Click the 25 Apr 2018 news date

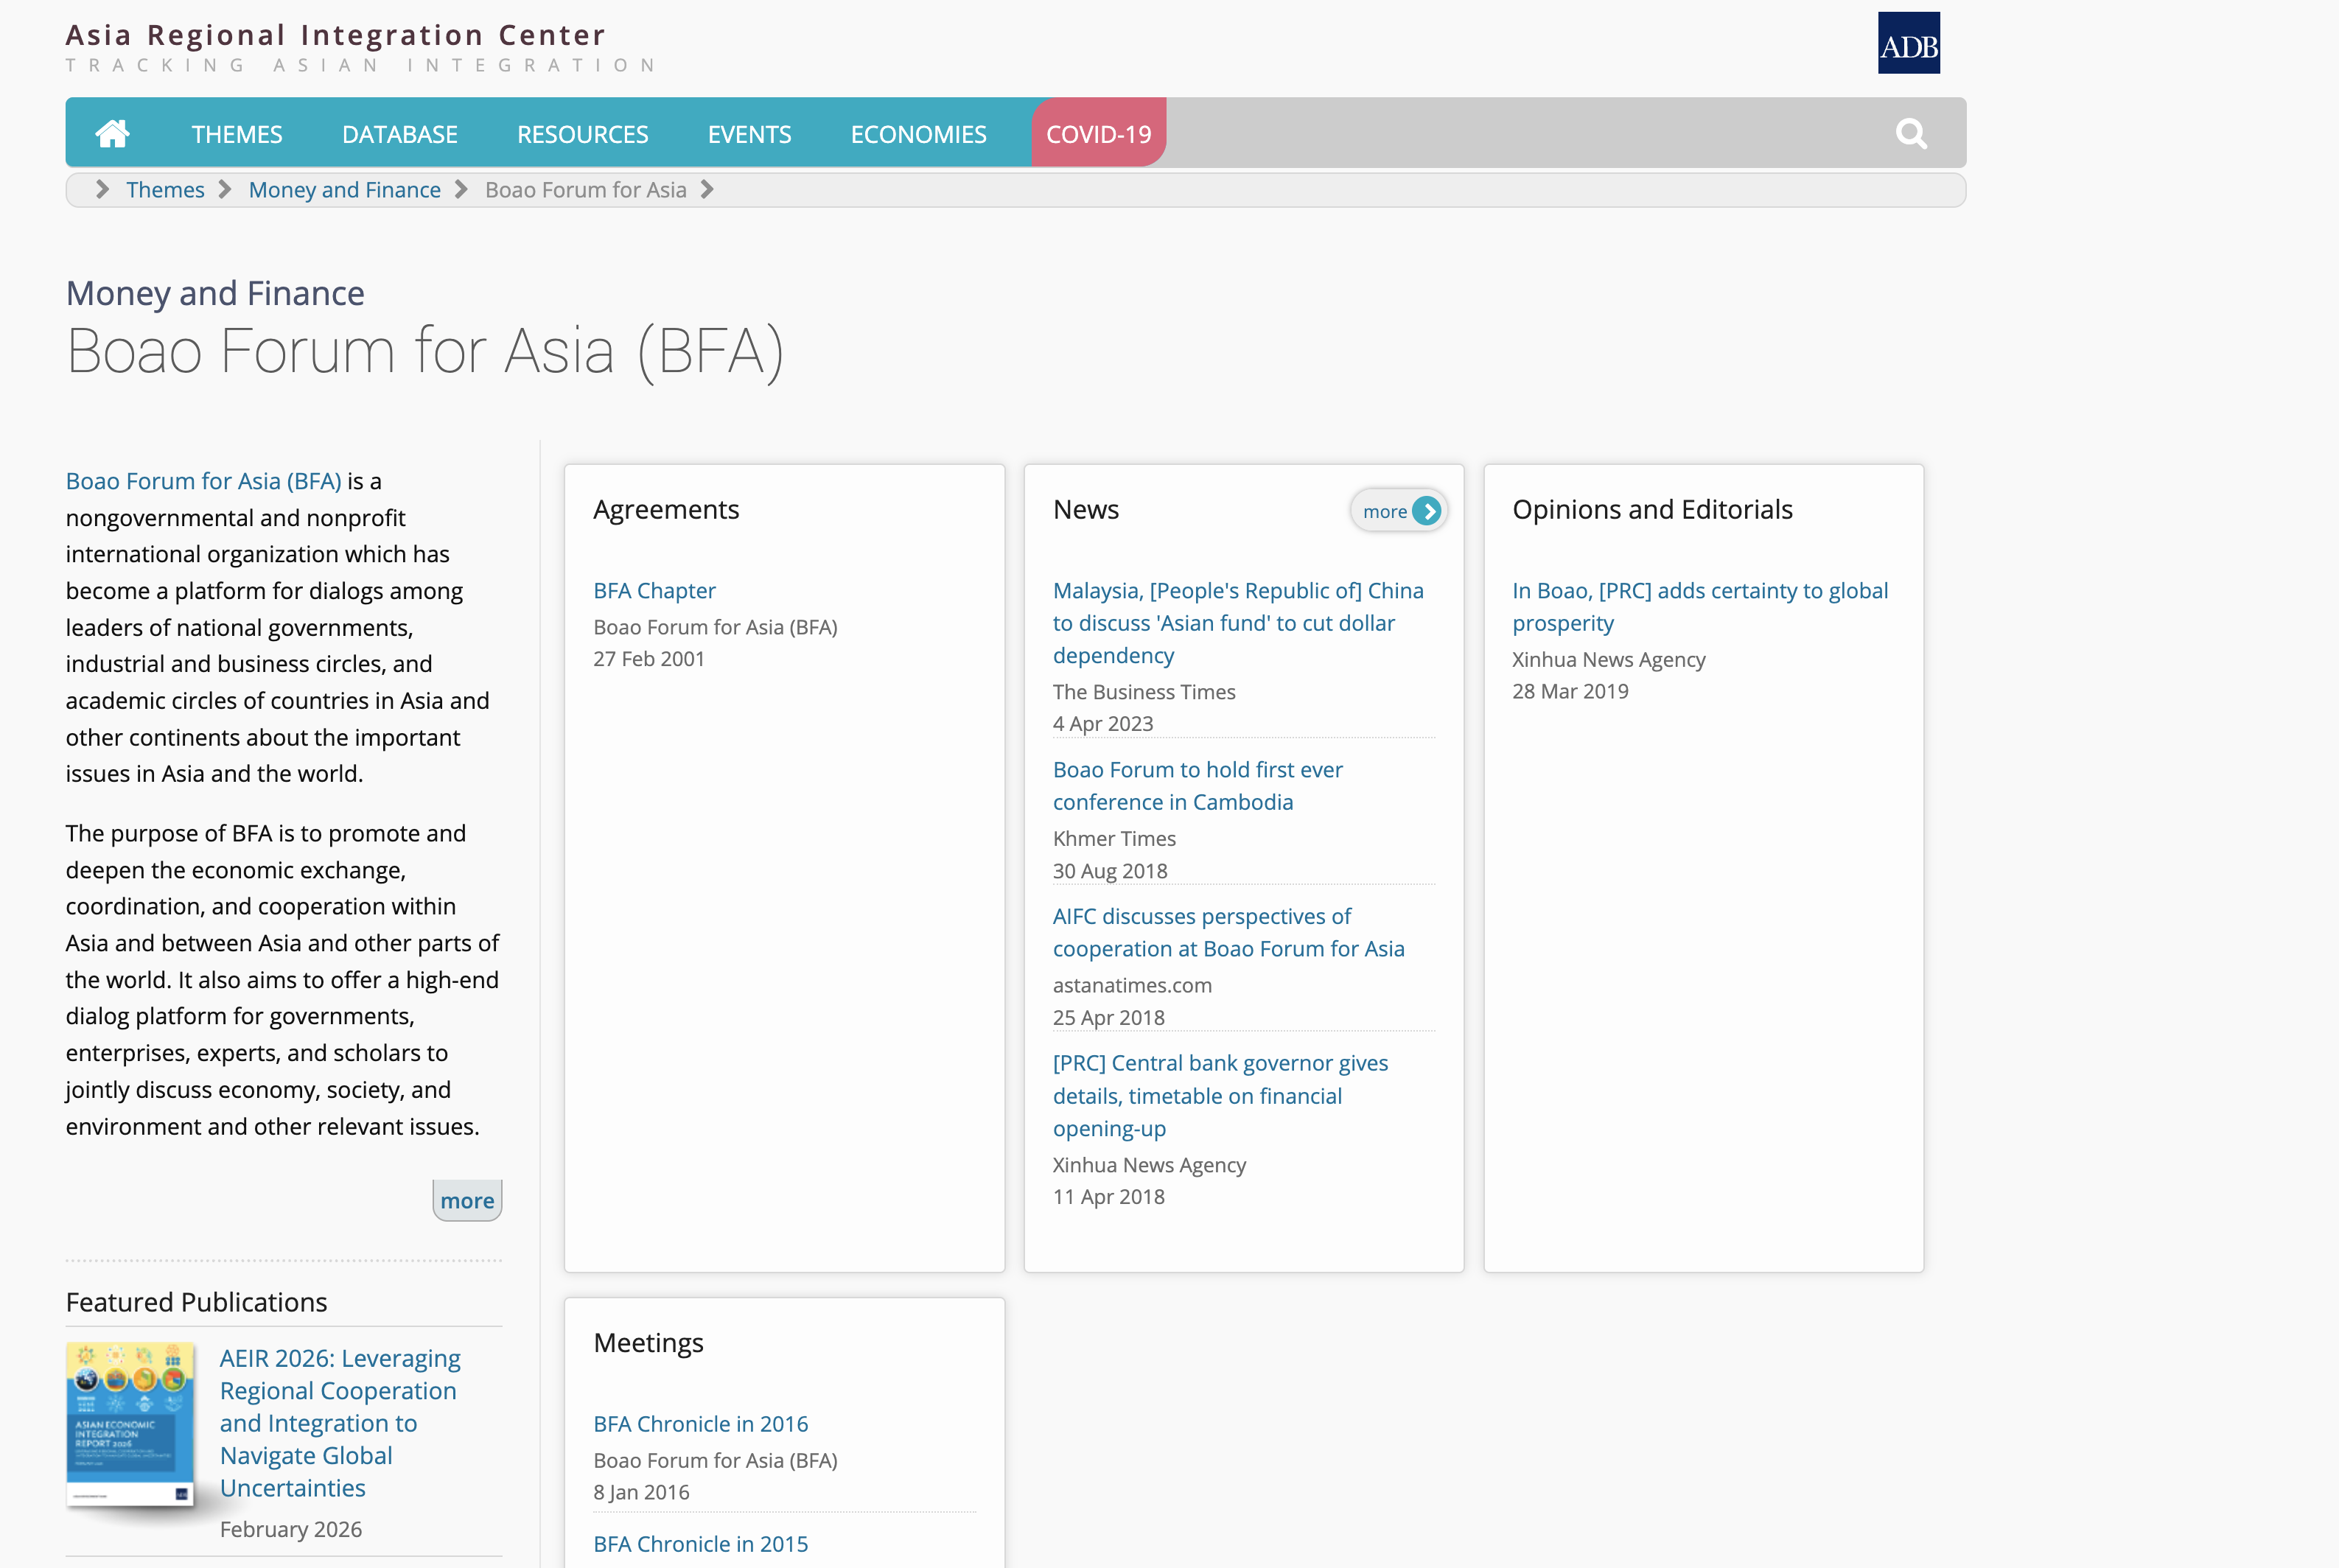pyautogui.click(x=1109, y=1018)
